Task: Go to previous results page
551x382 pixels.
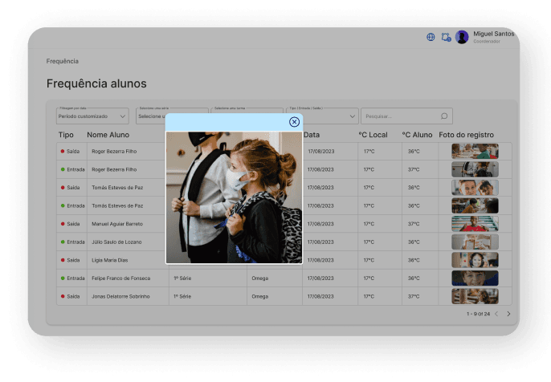Action: [x=496, y=314]
